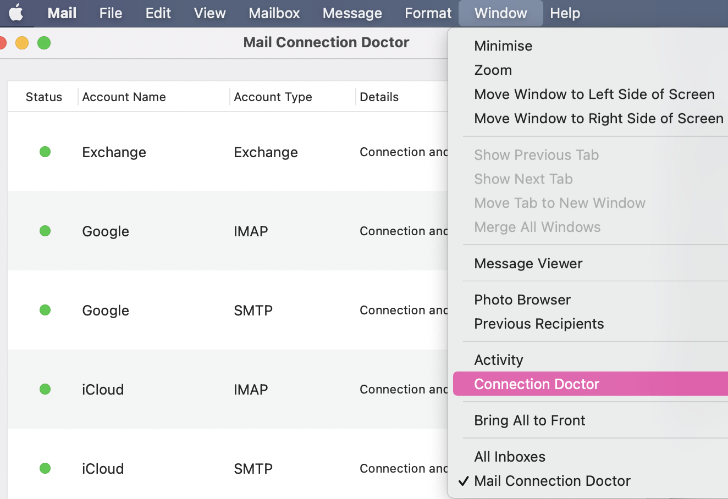Open the Help menu
This screenshot has width=728, height=499.
[x=565, y=13]
